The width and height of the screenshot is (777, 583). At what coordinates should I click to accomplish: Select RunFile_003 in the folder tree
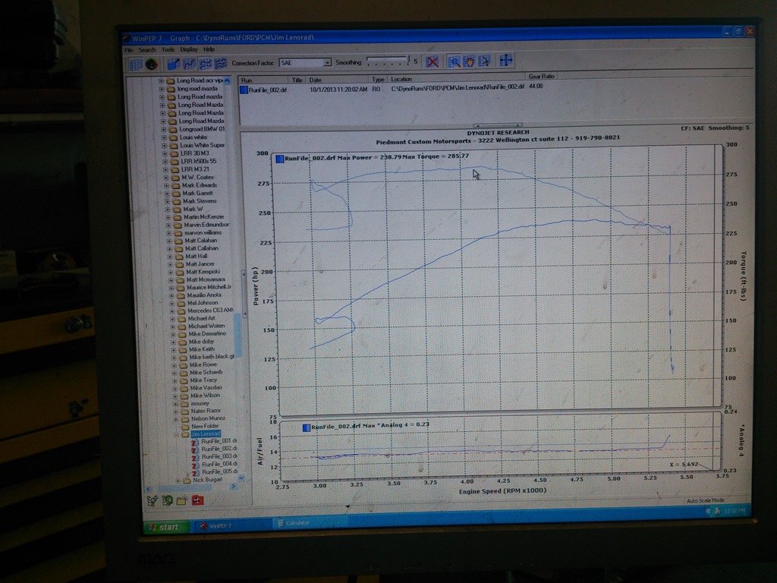click(219, 456)
